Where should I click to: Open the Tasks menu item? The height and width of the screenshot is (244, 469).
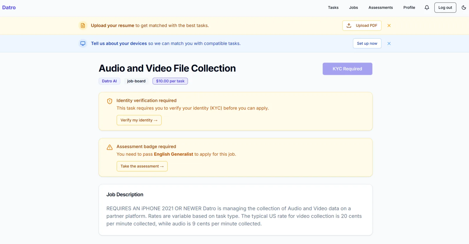tap(333, 8)
